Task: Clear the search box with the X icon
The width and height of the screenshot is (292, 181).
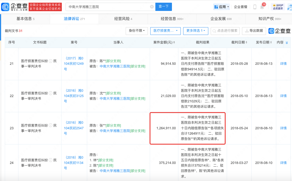Action: click(152, 7)
